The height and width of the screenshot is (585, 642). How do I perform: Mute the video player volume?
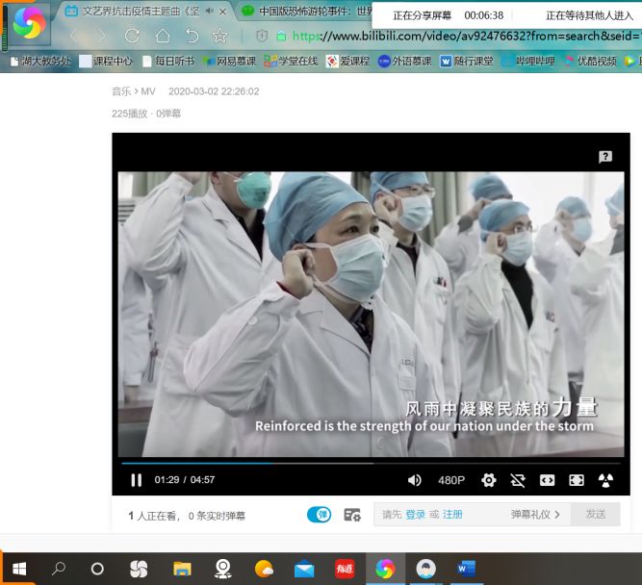[x=414, y=480]
